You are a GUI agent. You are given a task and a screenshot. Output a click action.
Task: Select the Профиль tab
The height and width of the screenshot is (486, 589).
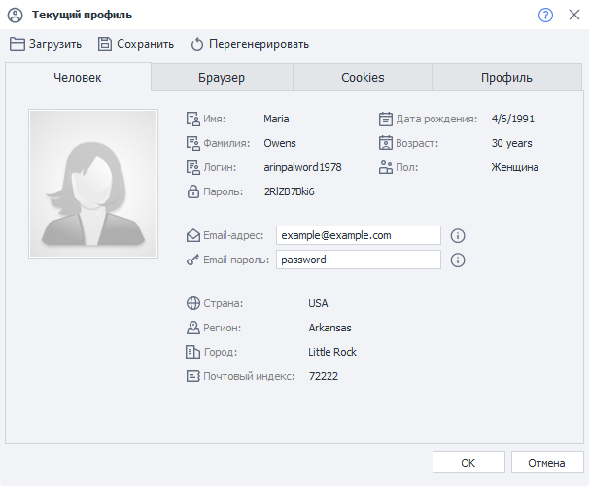pos(506,78)
